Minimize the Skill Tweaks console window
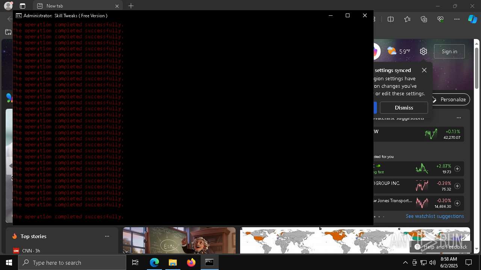481x270 pixels. pos(331,15)
